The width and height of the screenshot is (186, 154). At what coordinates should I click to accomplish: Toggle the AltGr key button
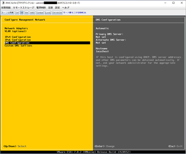tap(32, 13)
